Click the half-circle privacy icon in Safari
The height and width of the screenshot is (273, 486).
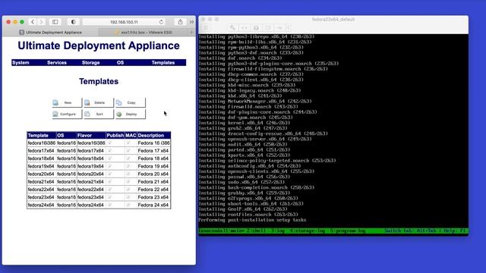point(73,22)
